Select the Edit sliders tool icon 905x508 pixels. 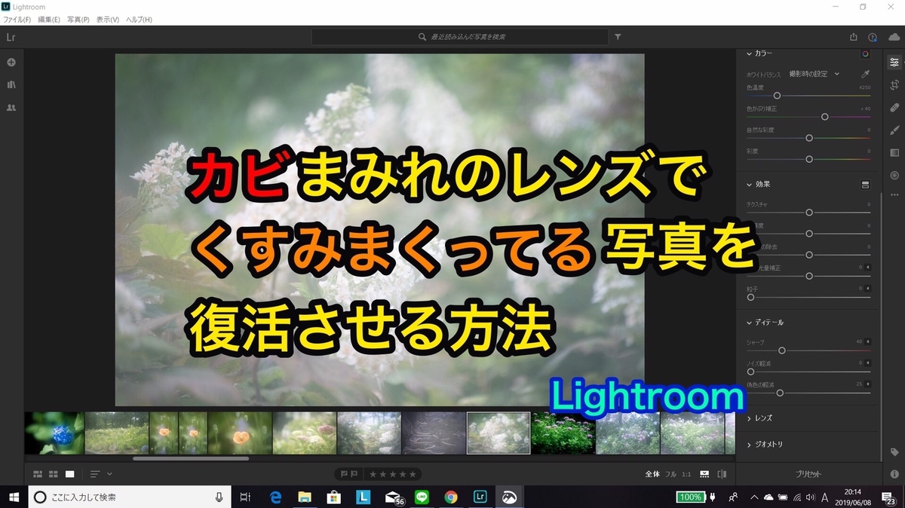(894, 63)
